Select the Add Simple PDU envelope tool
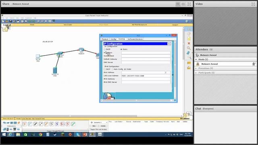The height and width of the screenshot is (145, 258). click(x=189, y=63)
